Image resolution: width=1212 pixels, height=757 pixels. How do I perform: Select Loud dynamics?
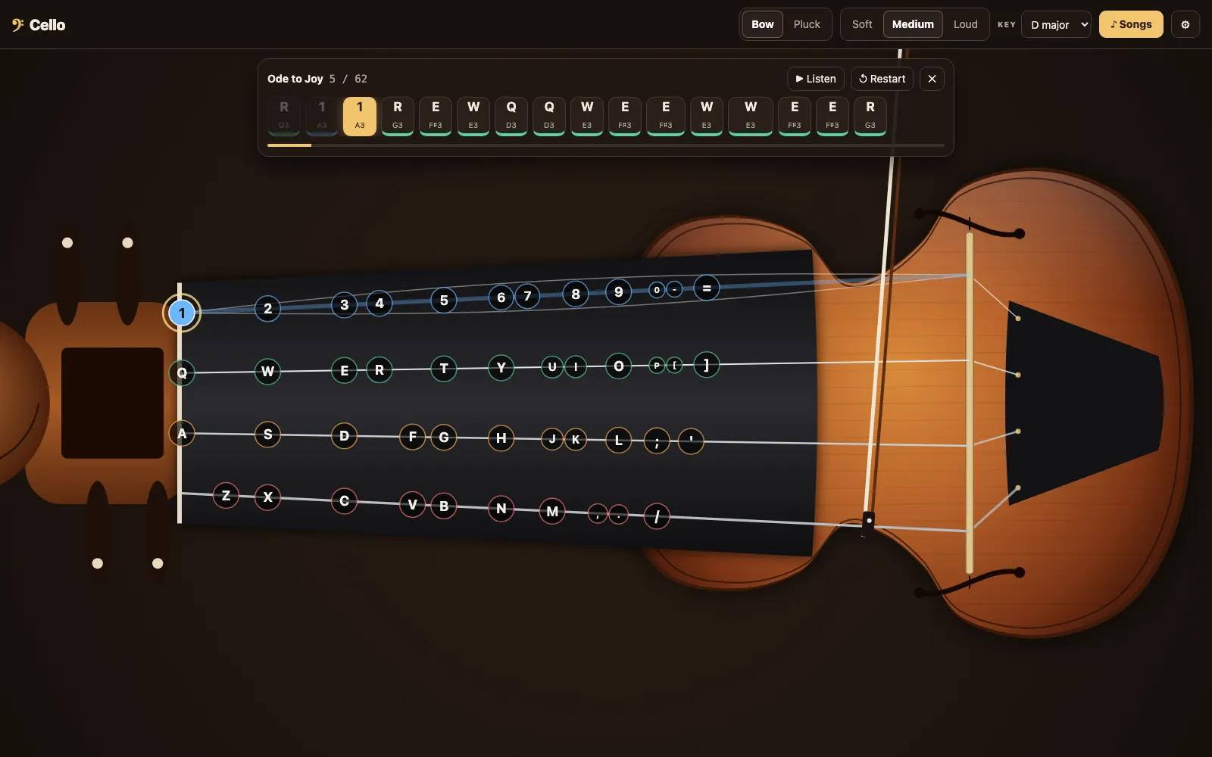(x=965, y=24)
